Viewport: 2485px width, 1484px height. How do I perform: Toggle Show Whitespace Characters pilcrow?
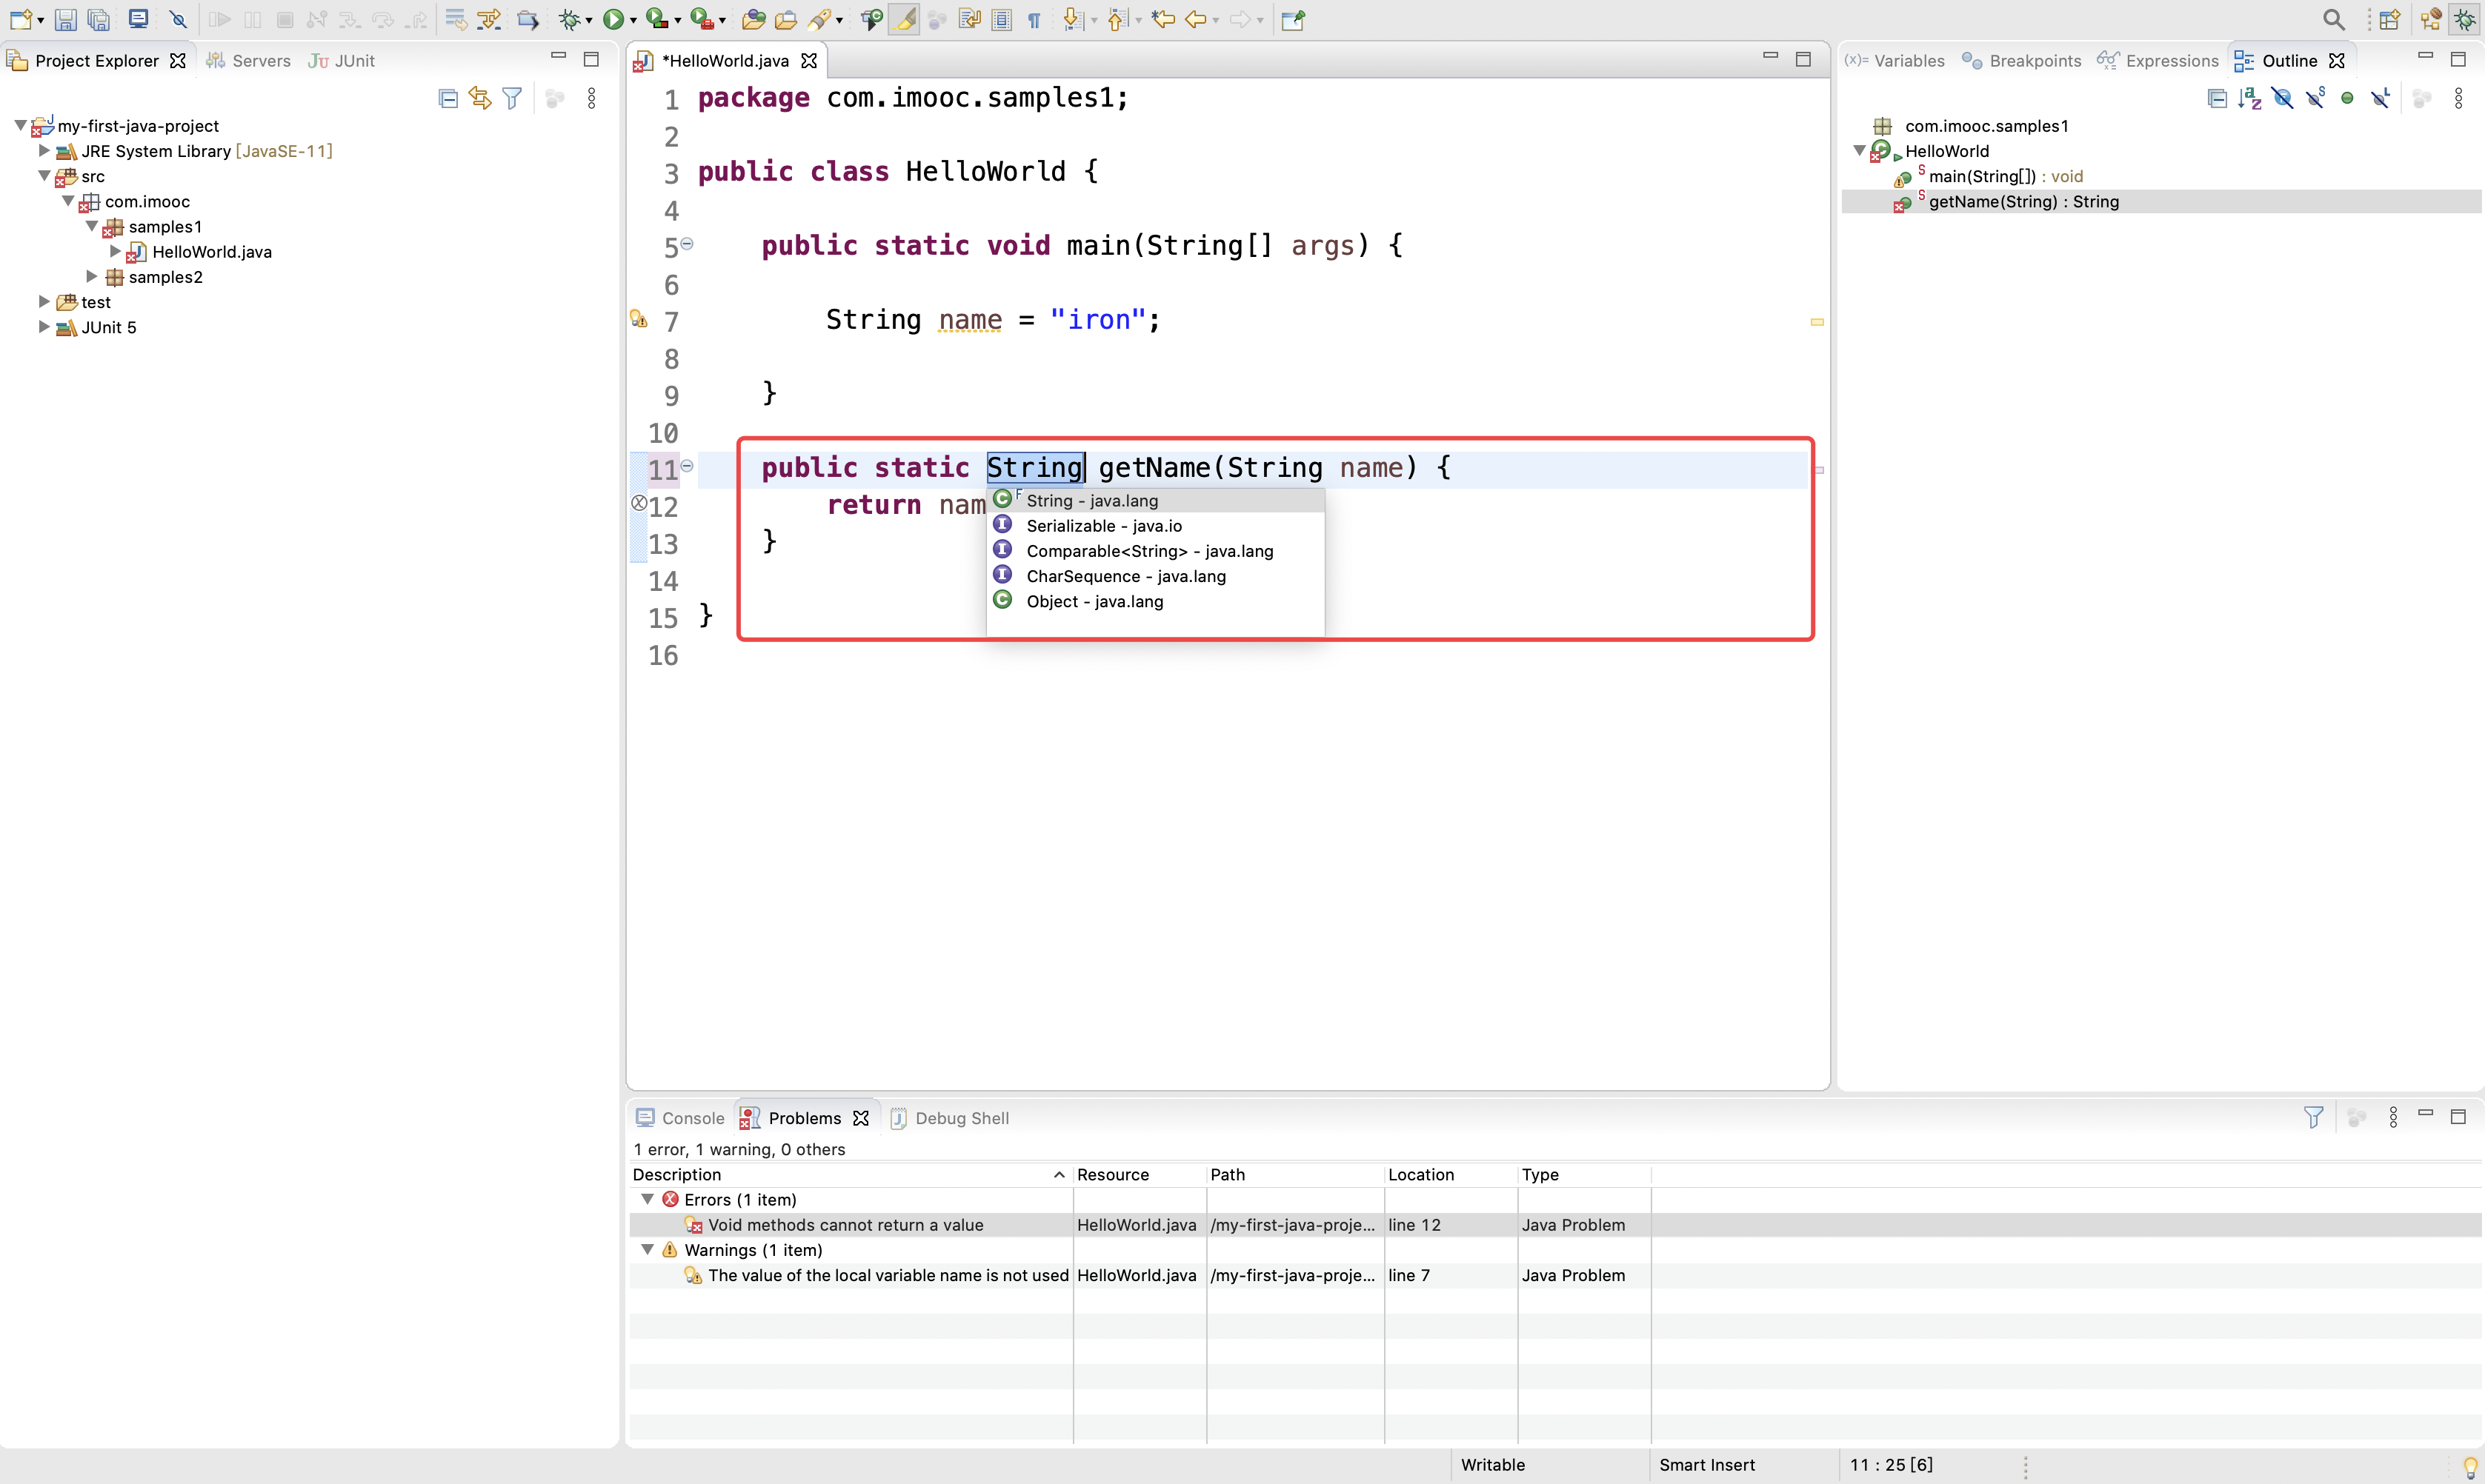(x=1034, y=19)
